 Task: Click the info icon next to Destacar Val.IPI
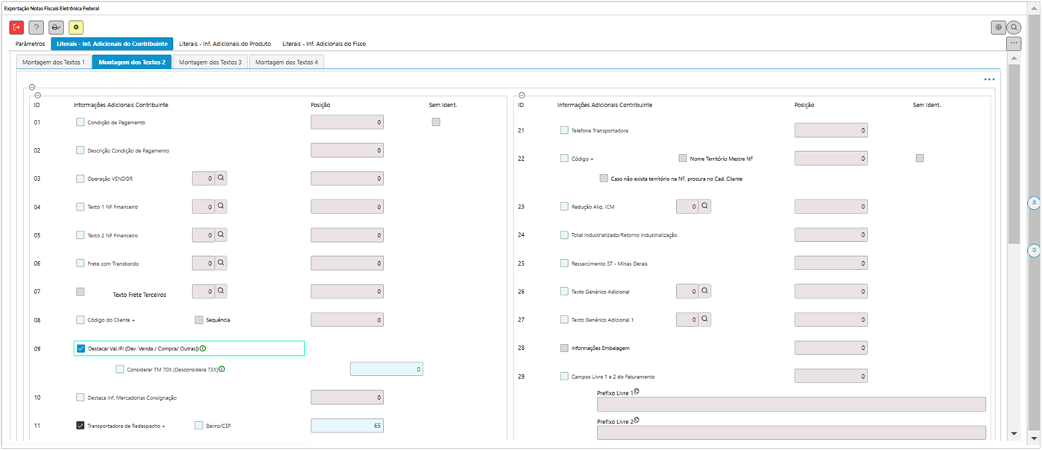[x=203, y=348]
